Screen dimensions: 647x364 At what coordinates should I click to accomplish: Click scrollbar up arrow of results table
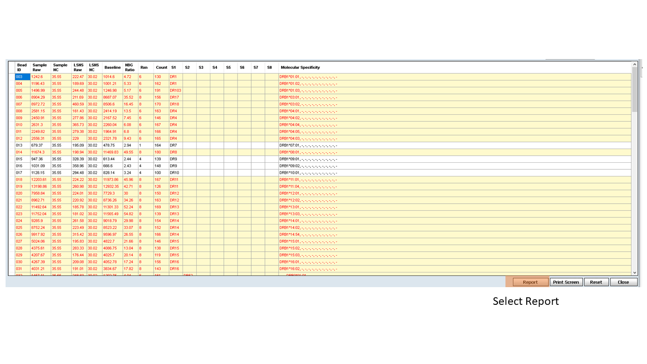635,65
